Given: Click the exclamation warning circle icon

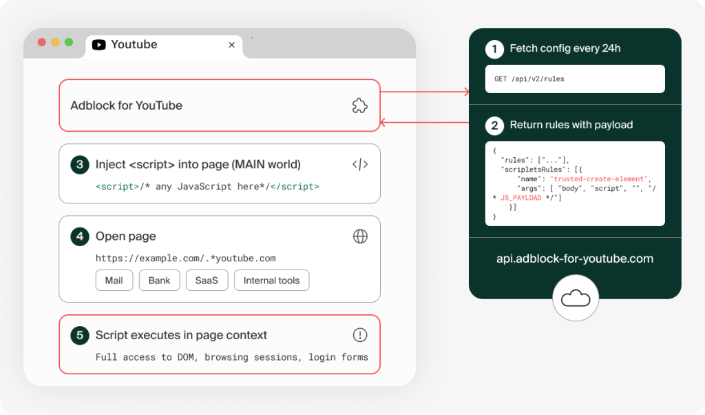Looking at the screenshot, I should [360, 335].
